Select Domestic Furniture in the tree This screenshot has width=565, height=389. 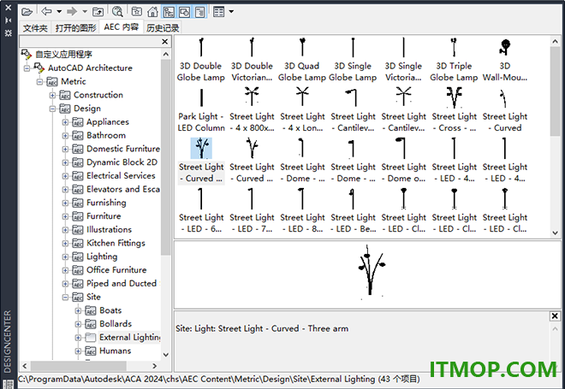pos(123,149)
